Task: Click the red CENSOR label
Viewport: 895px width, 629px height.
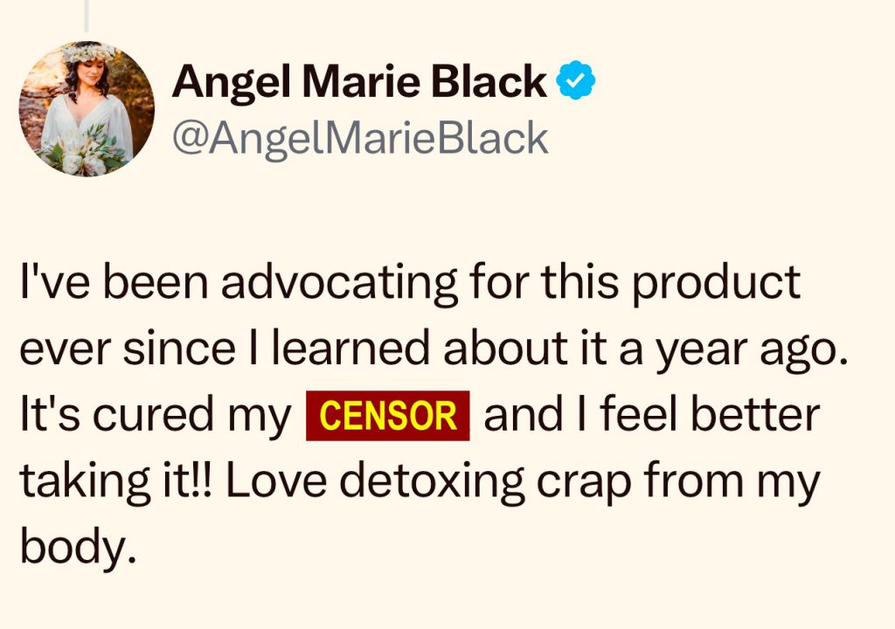Action: 388,417
